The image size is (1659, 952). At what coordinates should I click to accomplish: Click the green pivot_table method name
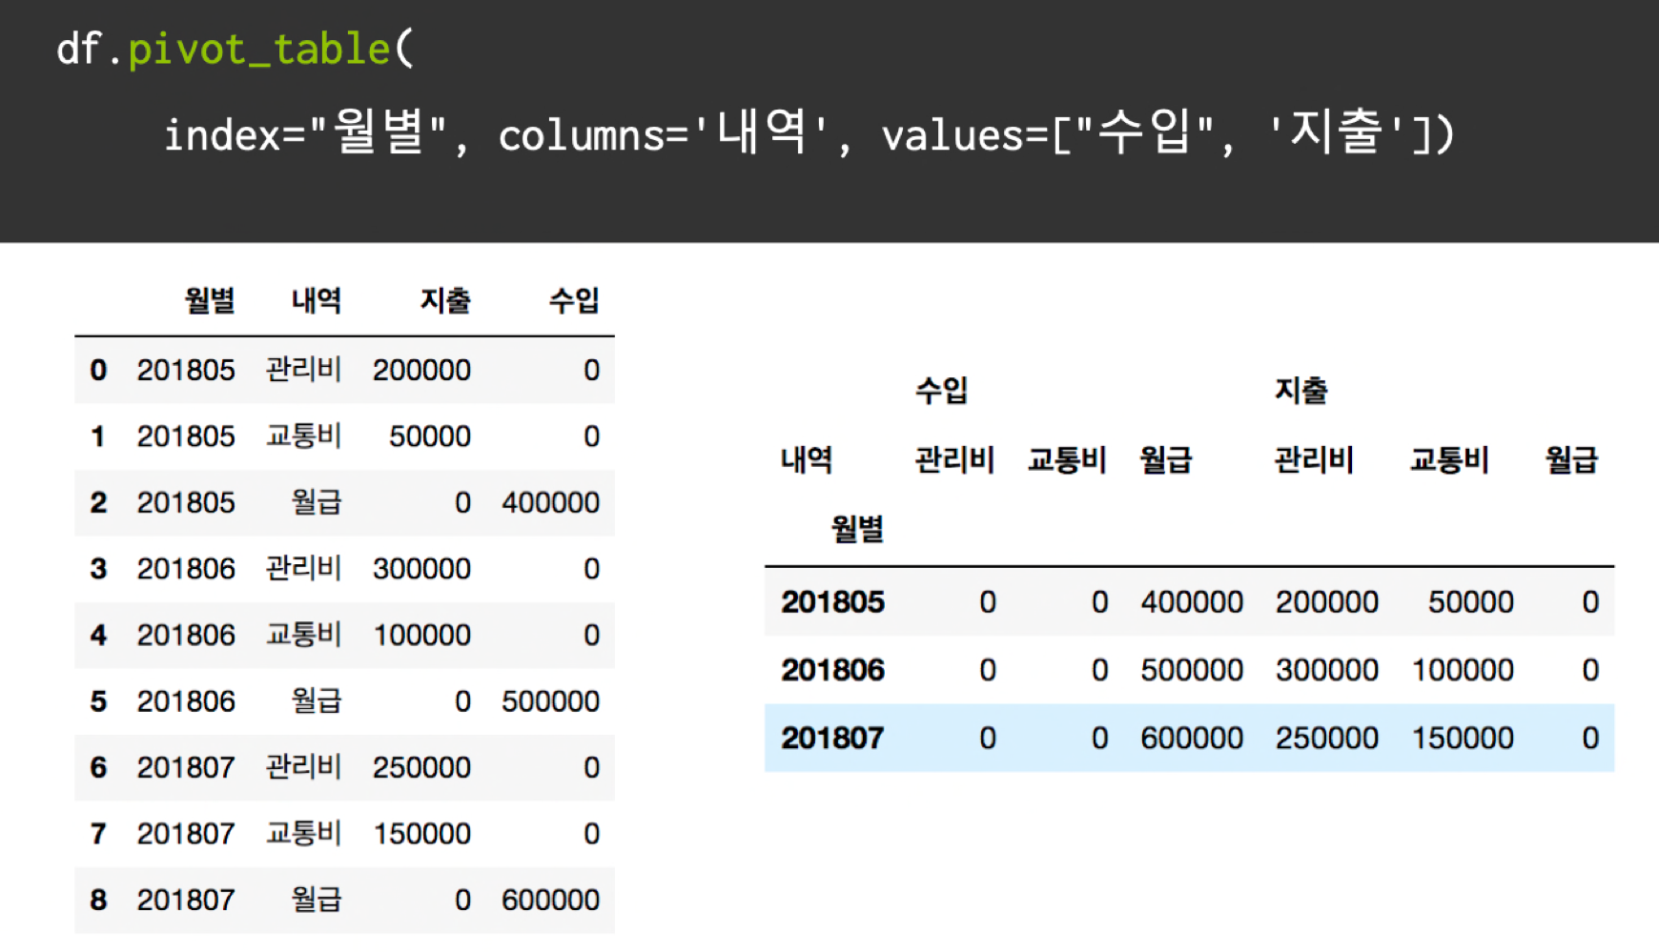click(x=259, y=49)
